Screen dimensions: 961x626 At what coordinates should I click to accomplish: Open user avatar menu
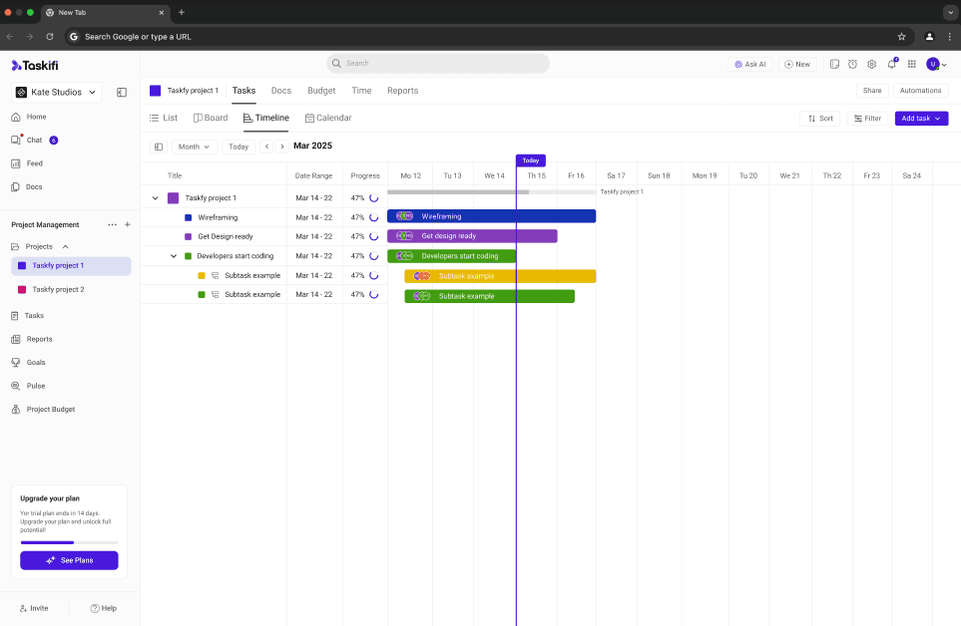936,64
